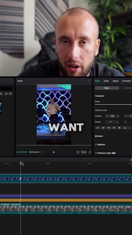The height and width of the screenshot is (235, 132).
Task: Enable the Stabilize checkbox
Action: 96,145
